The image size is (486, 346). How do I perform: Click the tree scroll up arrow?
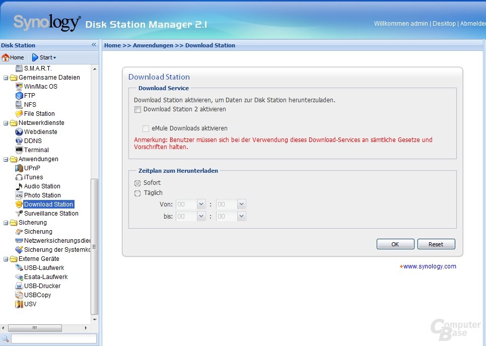tap(95, 69)
